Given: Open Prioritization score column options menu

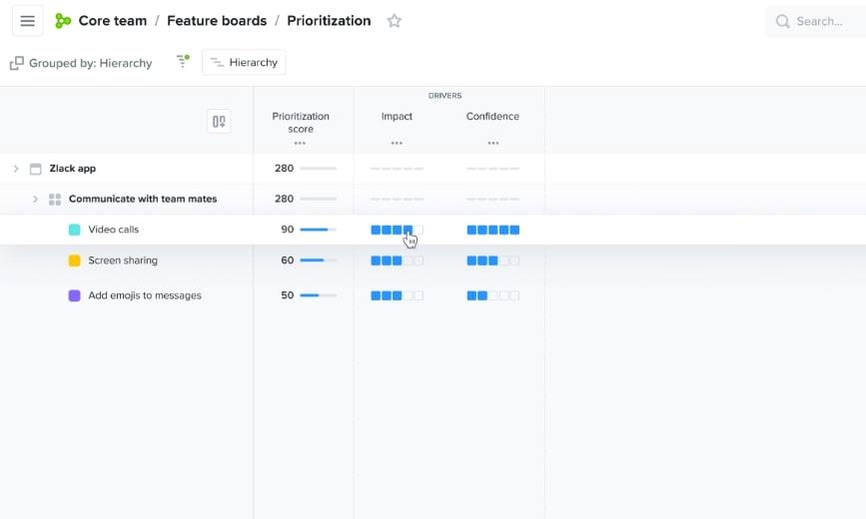Looking at the screenshot, I should (x=300, y=144).
